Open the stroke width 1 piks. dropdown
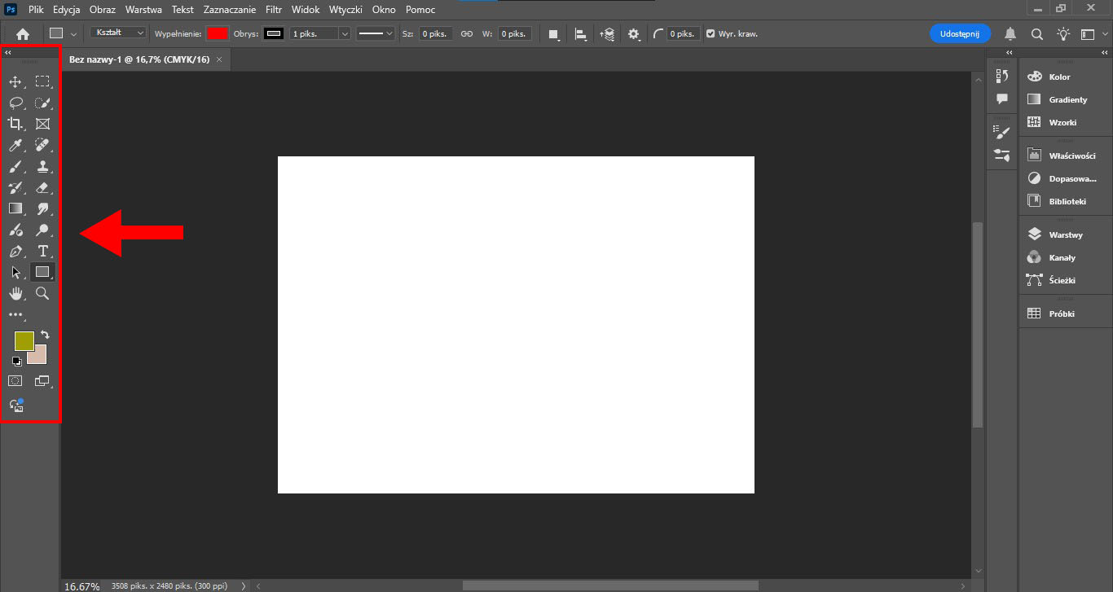Screen dimensions: 1113x592 click(345, 33)
